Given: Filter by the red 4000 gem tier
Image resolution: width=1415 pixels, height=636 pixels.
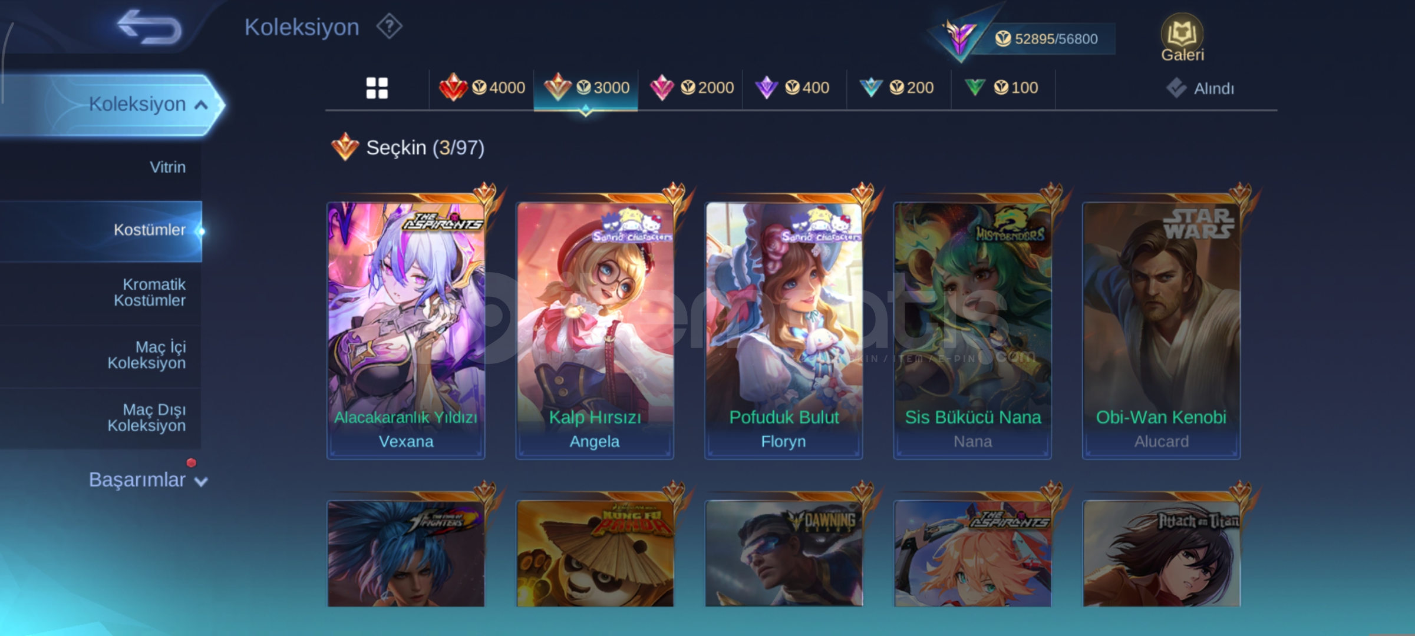Looking at the screenshot, I should 482,88.
